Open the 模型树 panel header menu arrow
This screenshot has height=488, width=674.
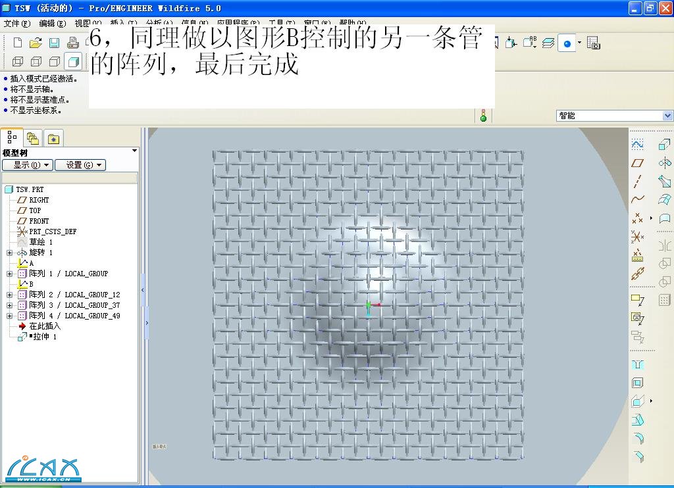134,151
